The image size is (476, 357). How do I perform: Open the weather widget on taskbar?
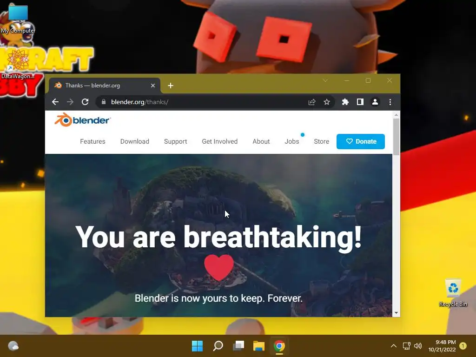(13, 346)
